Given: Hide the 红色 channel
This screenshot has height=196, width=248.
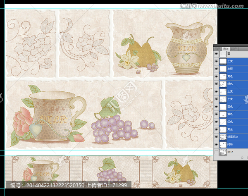Looking at the screenshot, I should coord(216,122).
